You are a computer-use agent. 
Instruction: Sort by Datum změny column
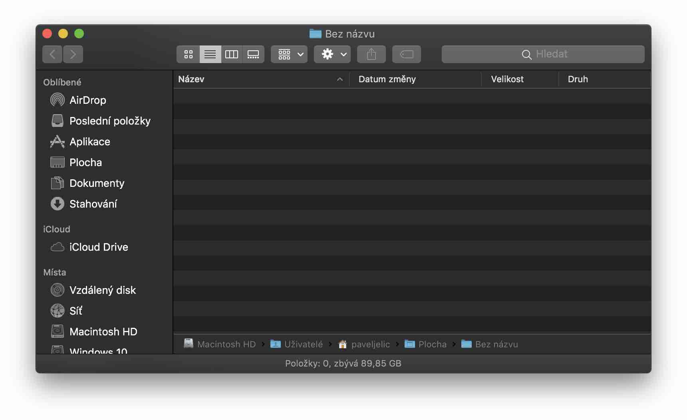[x=415, y=79]
